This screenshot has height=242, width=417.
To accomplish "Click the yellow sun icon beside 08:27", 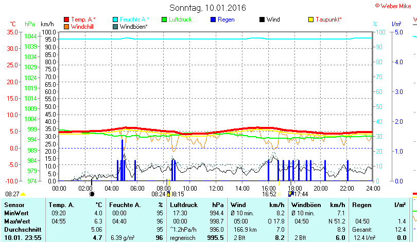I will 23,195.
